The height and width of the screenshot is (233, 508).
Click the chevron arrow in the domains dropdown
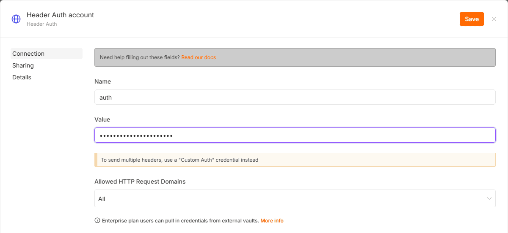[x=489, y=198]
